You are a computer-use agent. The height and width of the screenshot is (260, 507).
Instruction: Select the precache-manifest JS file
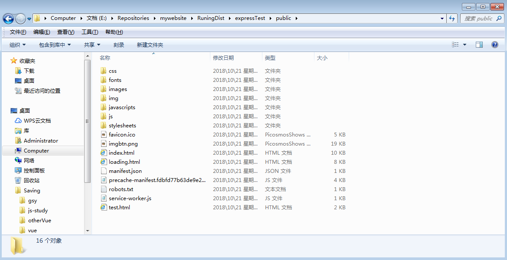(157, 180)
